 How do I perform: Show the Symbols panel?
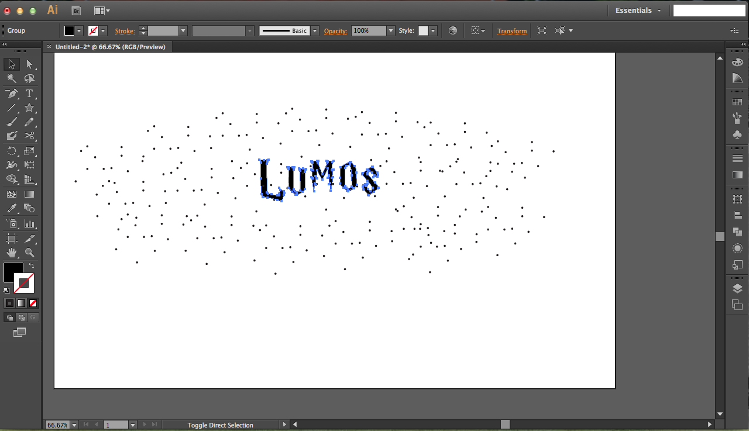point(737,135)
